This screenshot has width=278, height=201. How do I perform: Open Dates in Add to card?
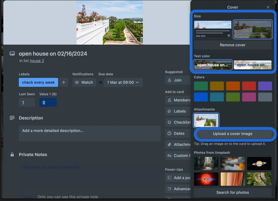point(178,133)
